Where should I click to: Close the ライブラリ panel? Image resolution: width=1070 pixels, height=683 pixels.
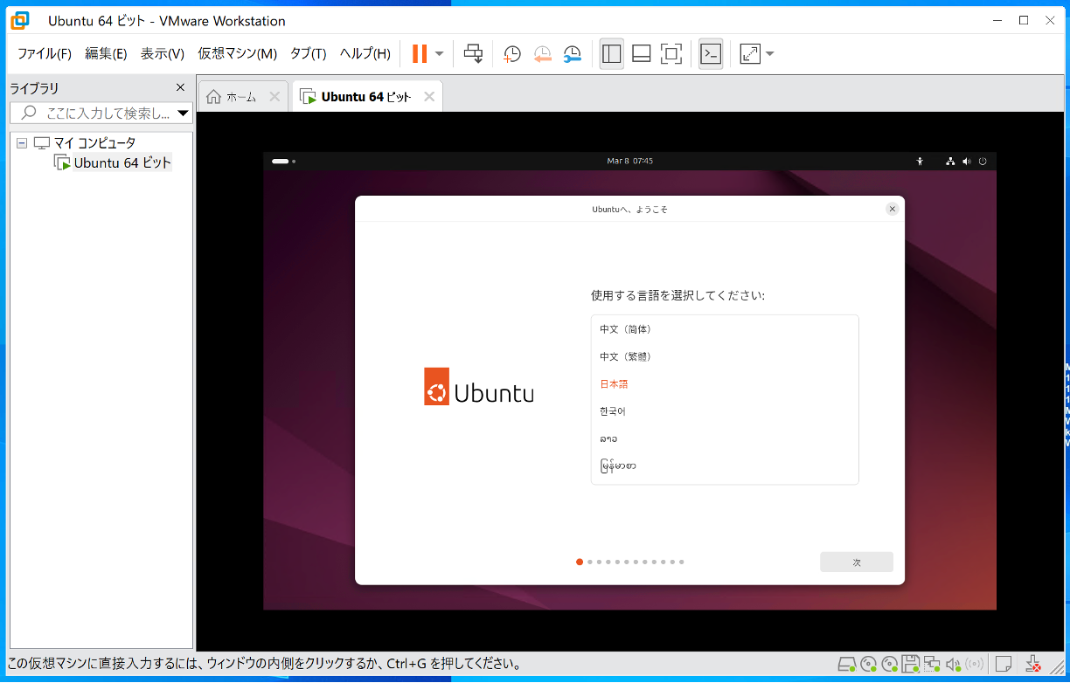point(180,87)
